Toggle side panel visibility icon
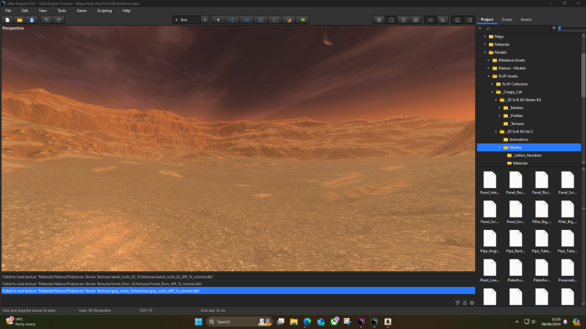The image size is (586, 329). point(470,19)
